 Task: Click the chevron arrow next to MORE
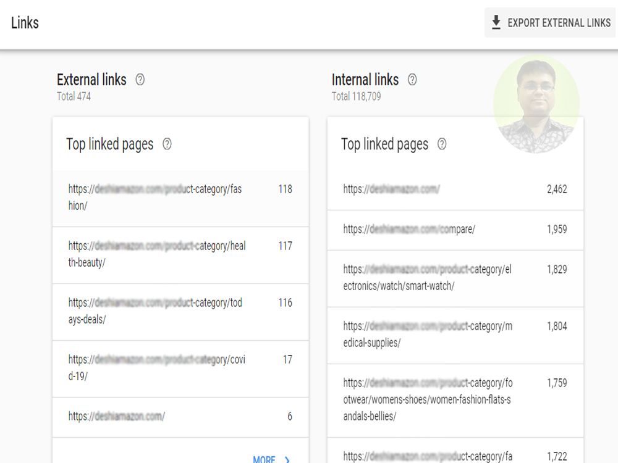tap(287, 459)
